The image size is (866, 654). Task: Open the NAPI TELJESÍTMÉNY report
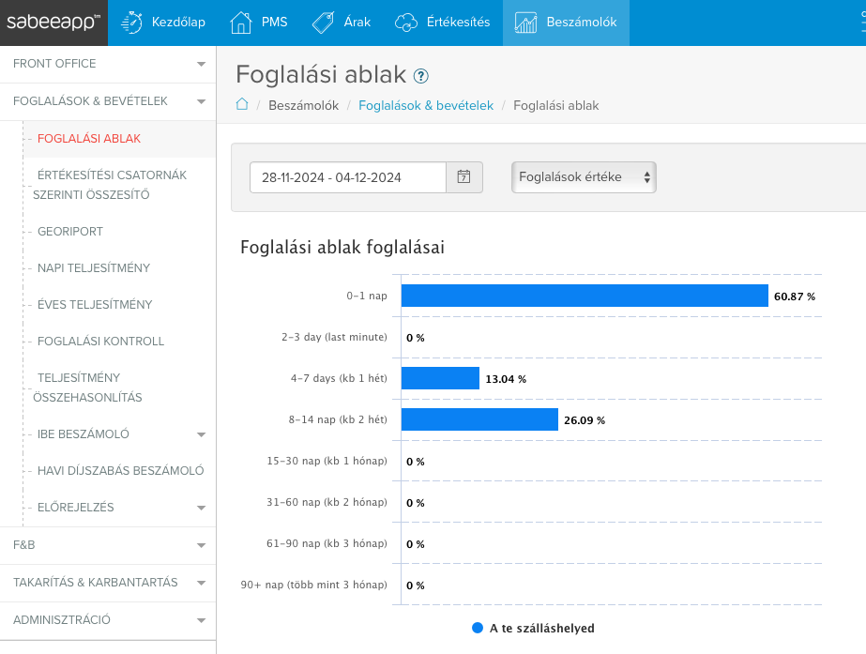click(x=94, y=268)
